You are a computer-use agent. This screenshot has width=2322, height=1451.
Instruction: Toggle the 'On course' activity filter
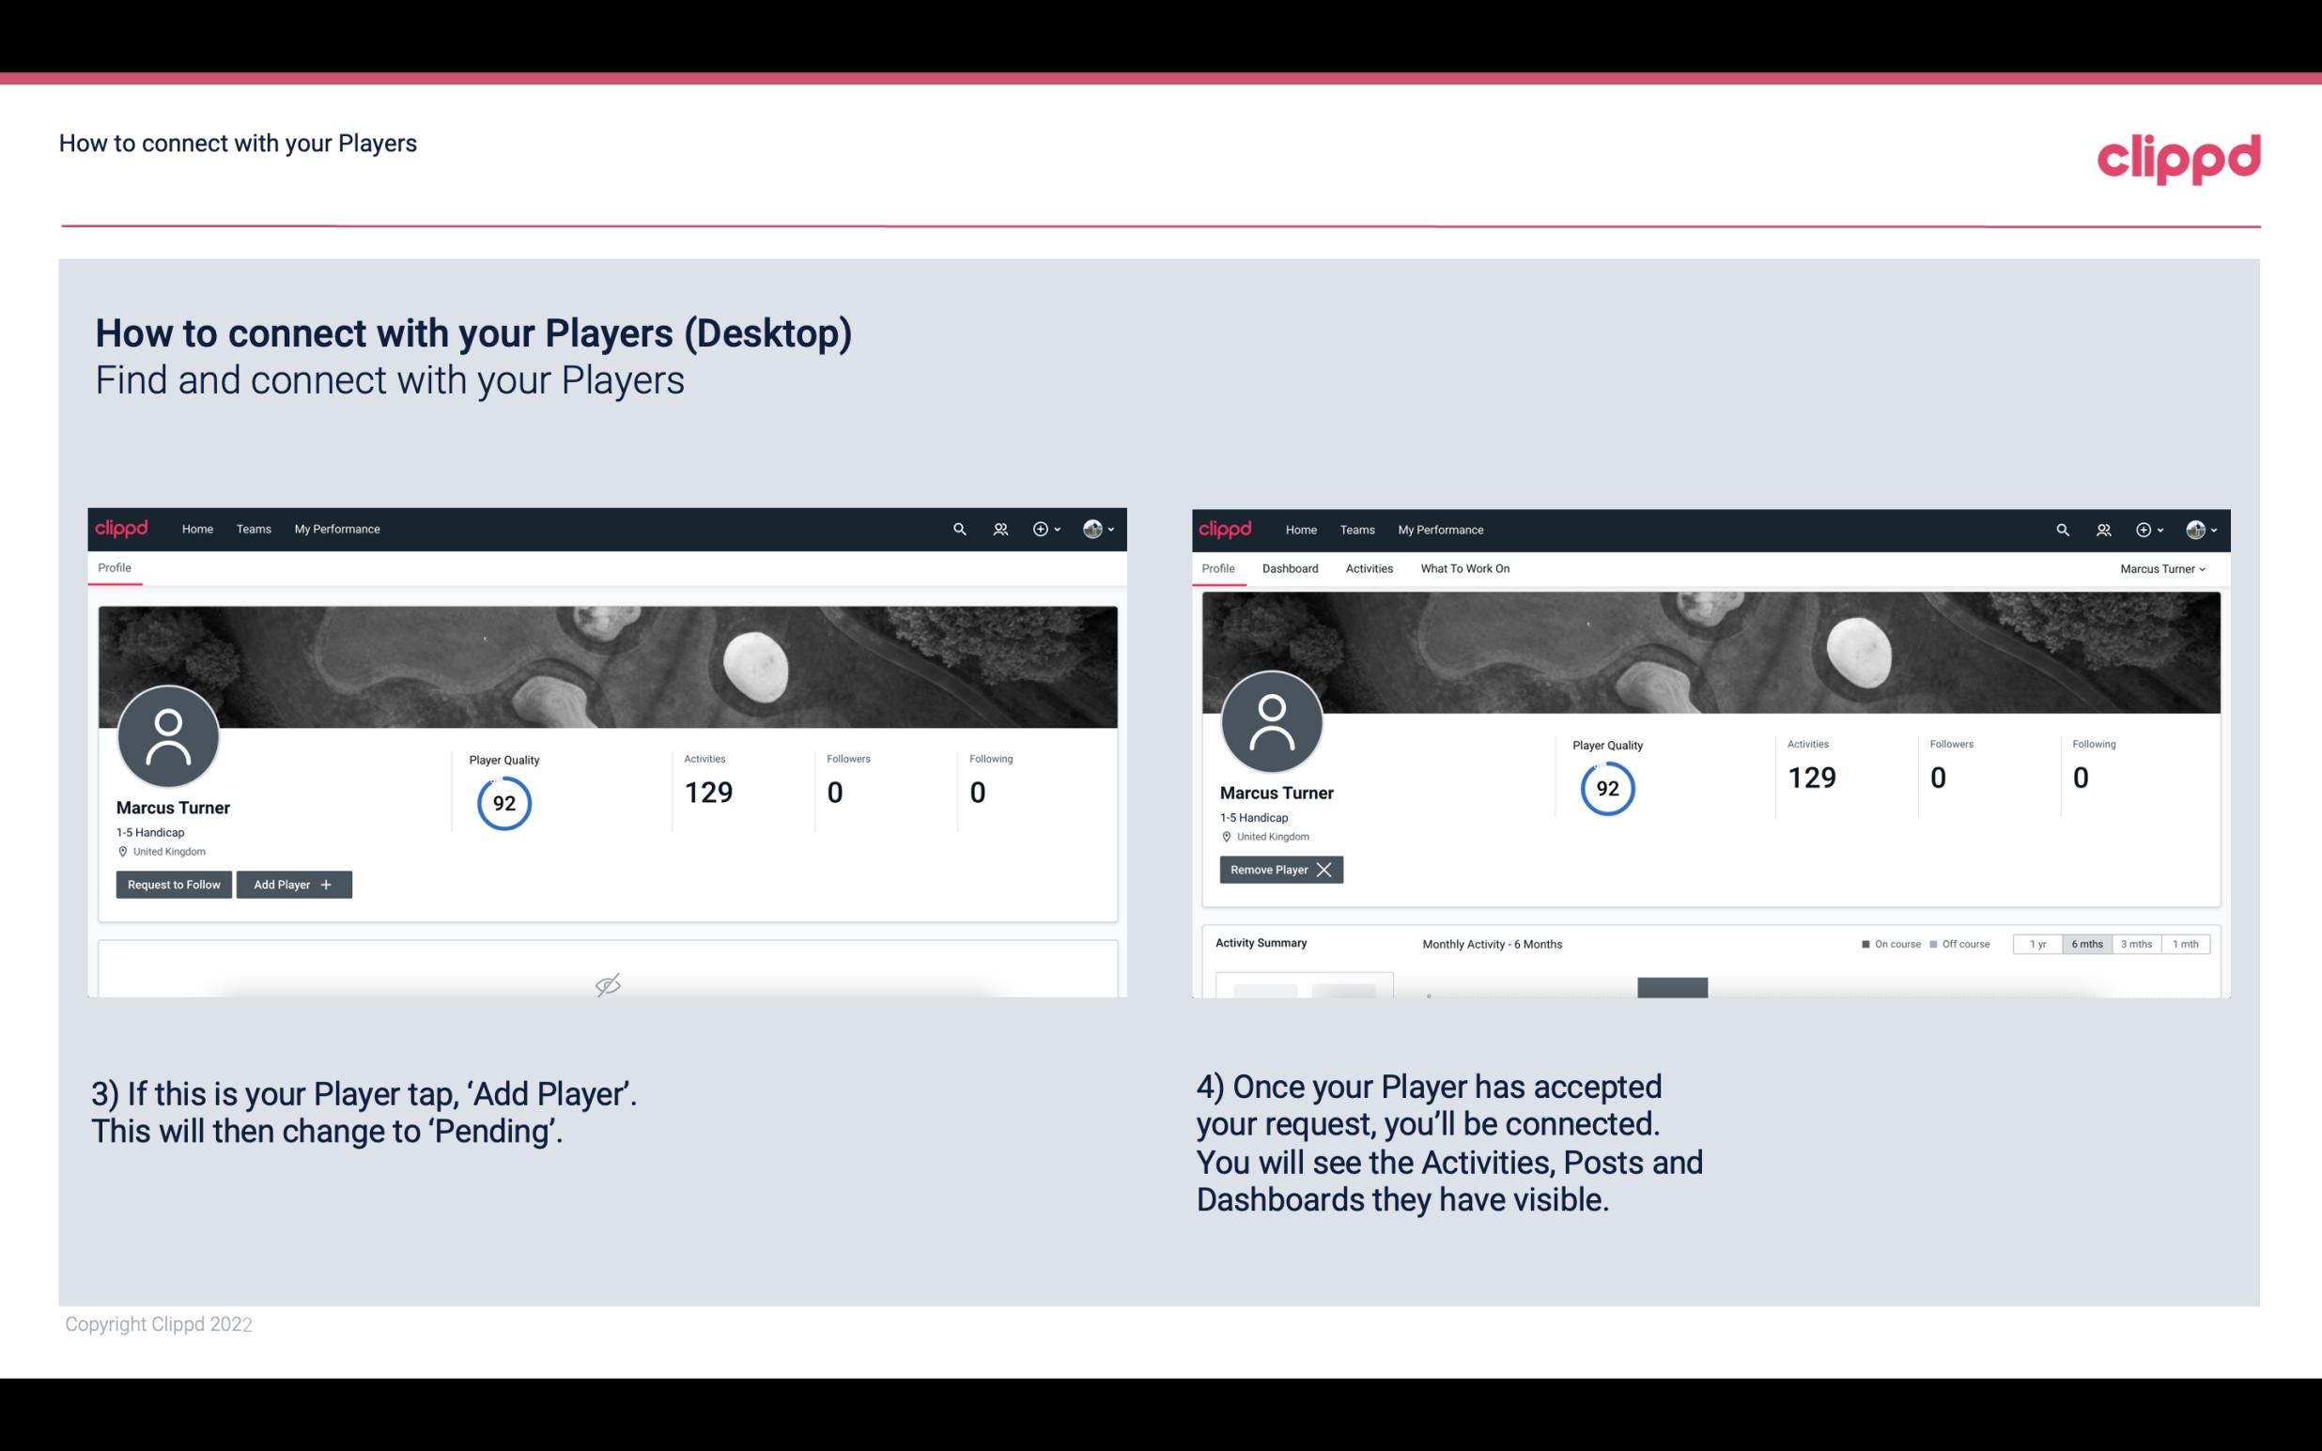[1885, 943]
